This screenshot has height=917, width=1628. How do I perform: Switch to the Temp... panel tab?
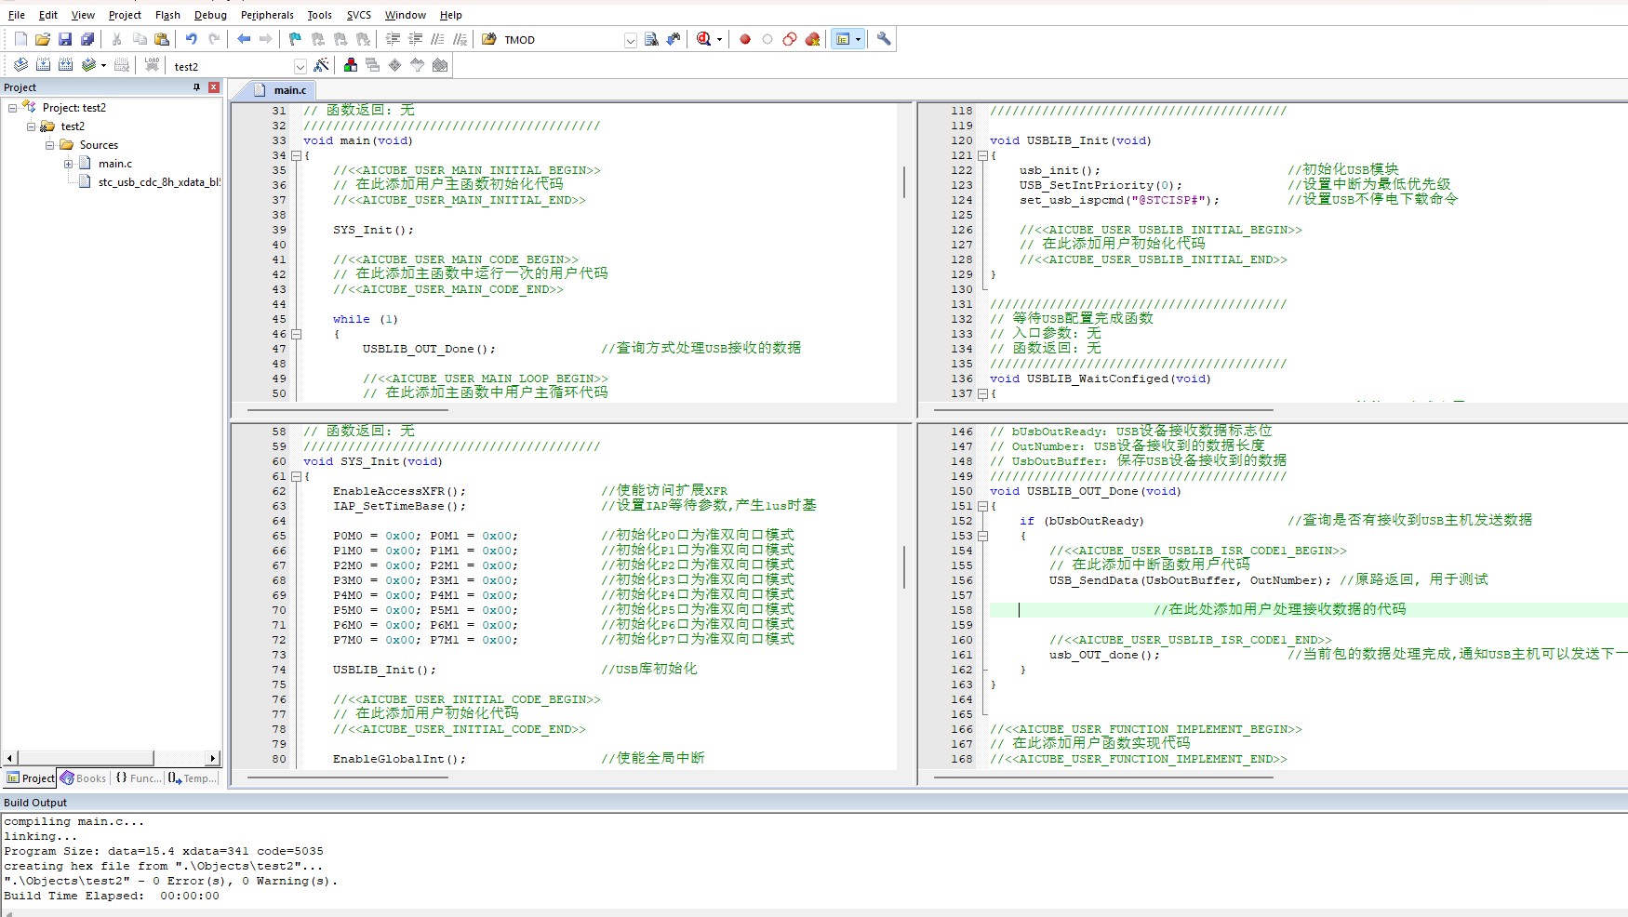pyautogui.click(x=193, y=778)
